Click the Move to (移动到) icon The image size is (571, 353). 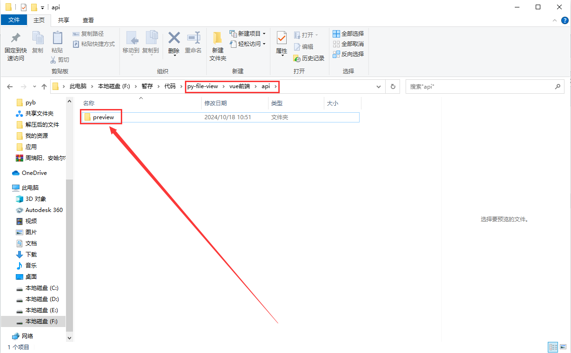[131, 38]
